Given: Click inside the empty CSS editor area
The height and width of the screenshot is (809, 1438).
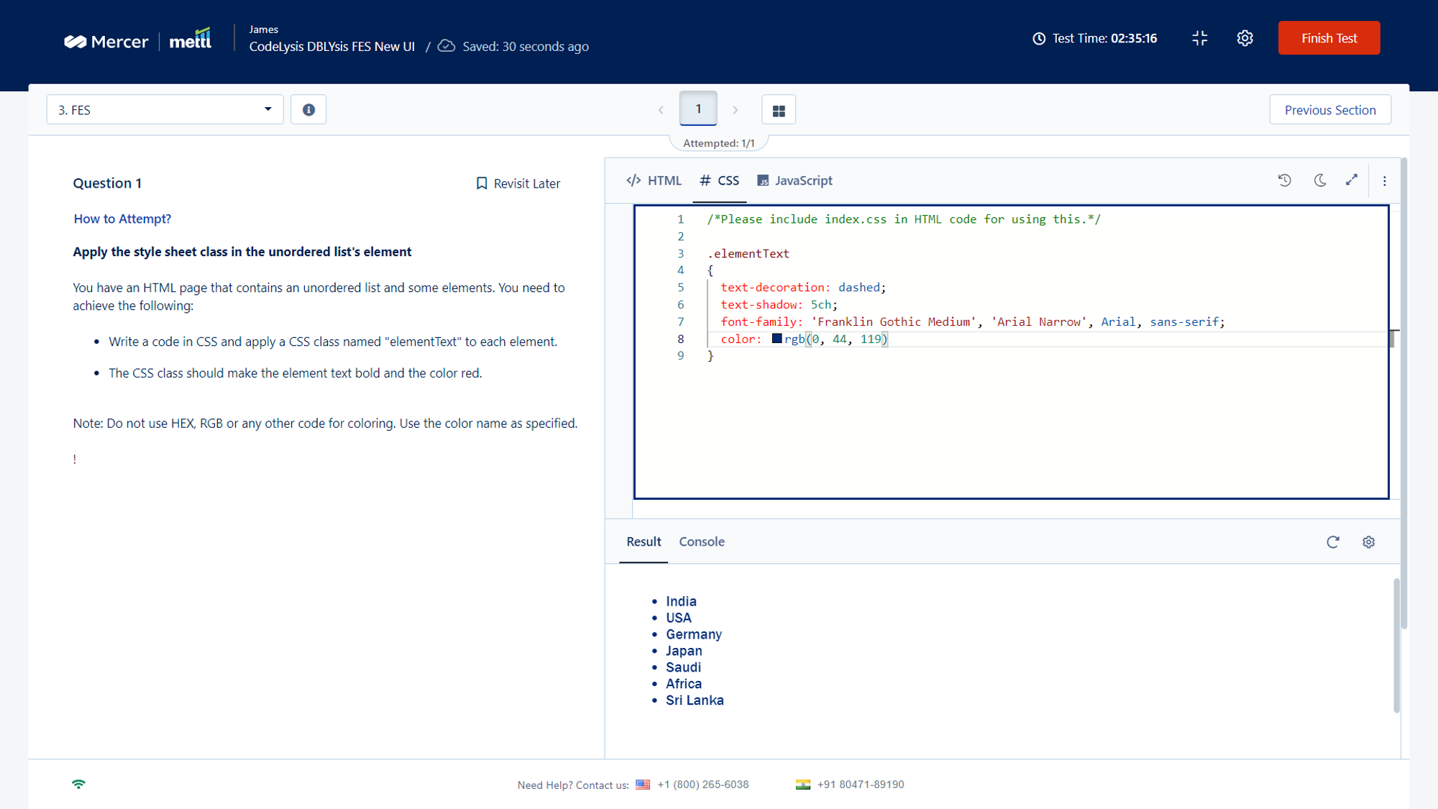Looking at the screenshot, I should 1011,431.
